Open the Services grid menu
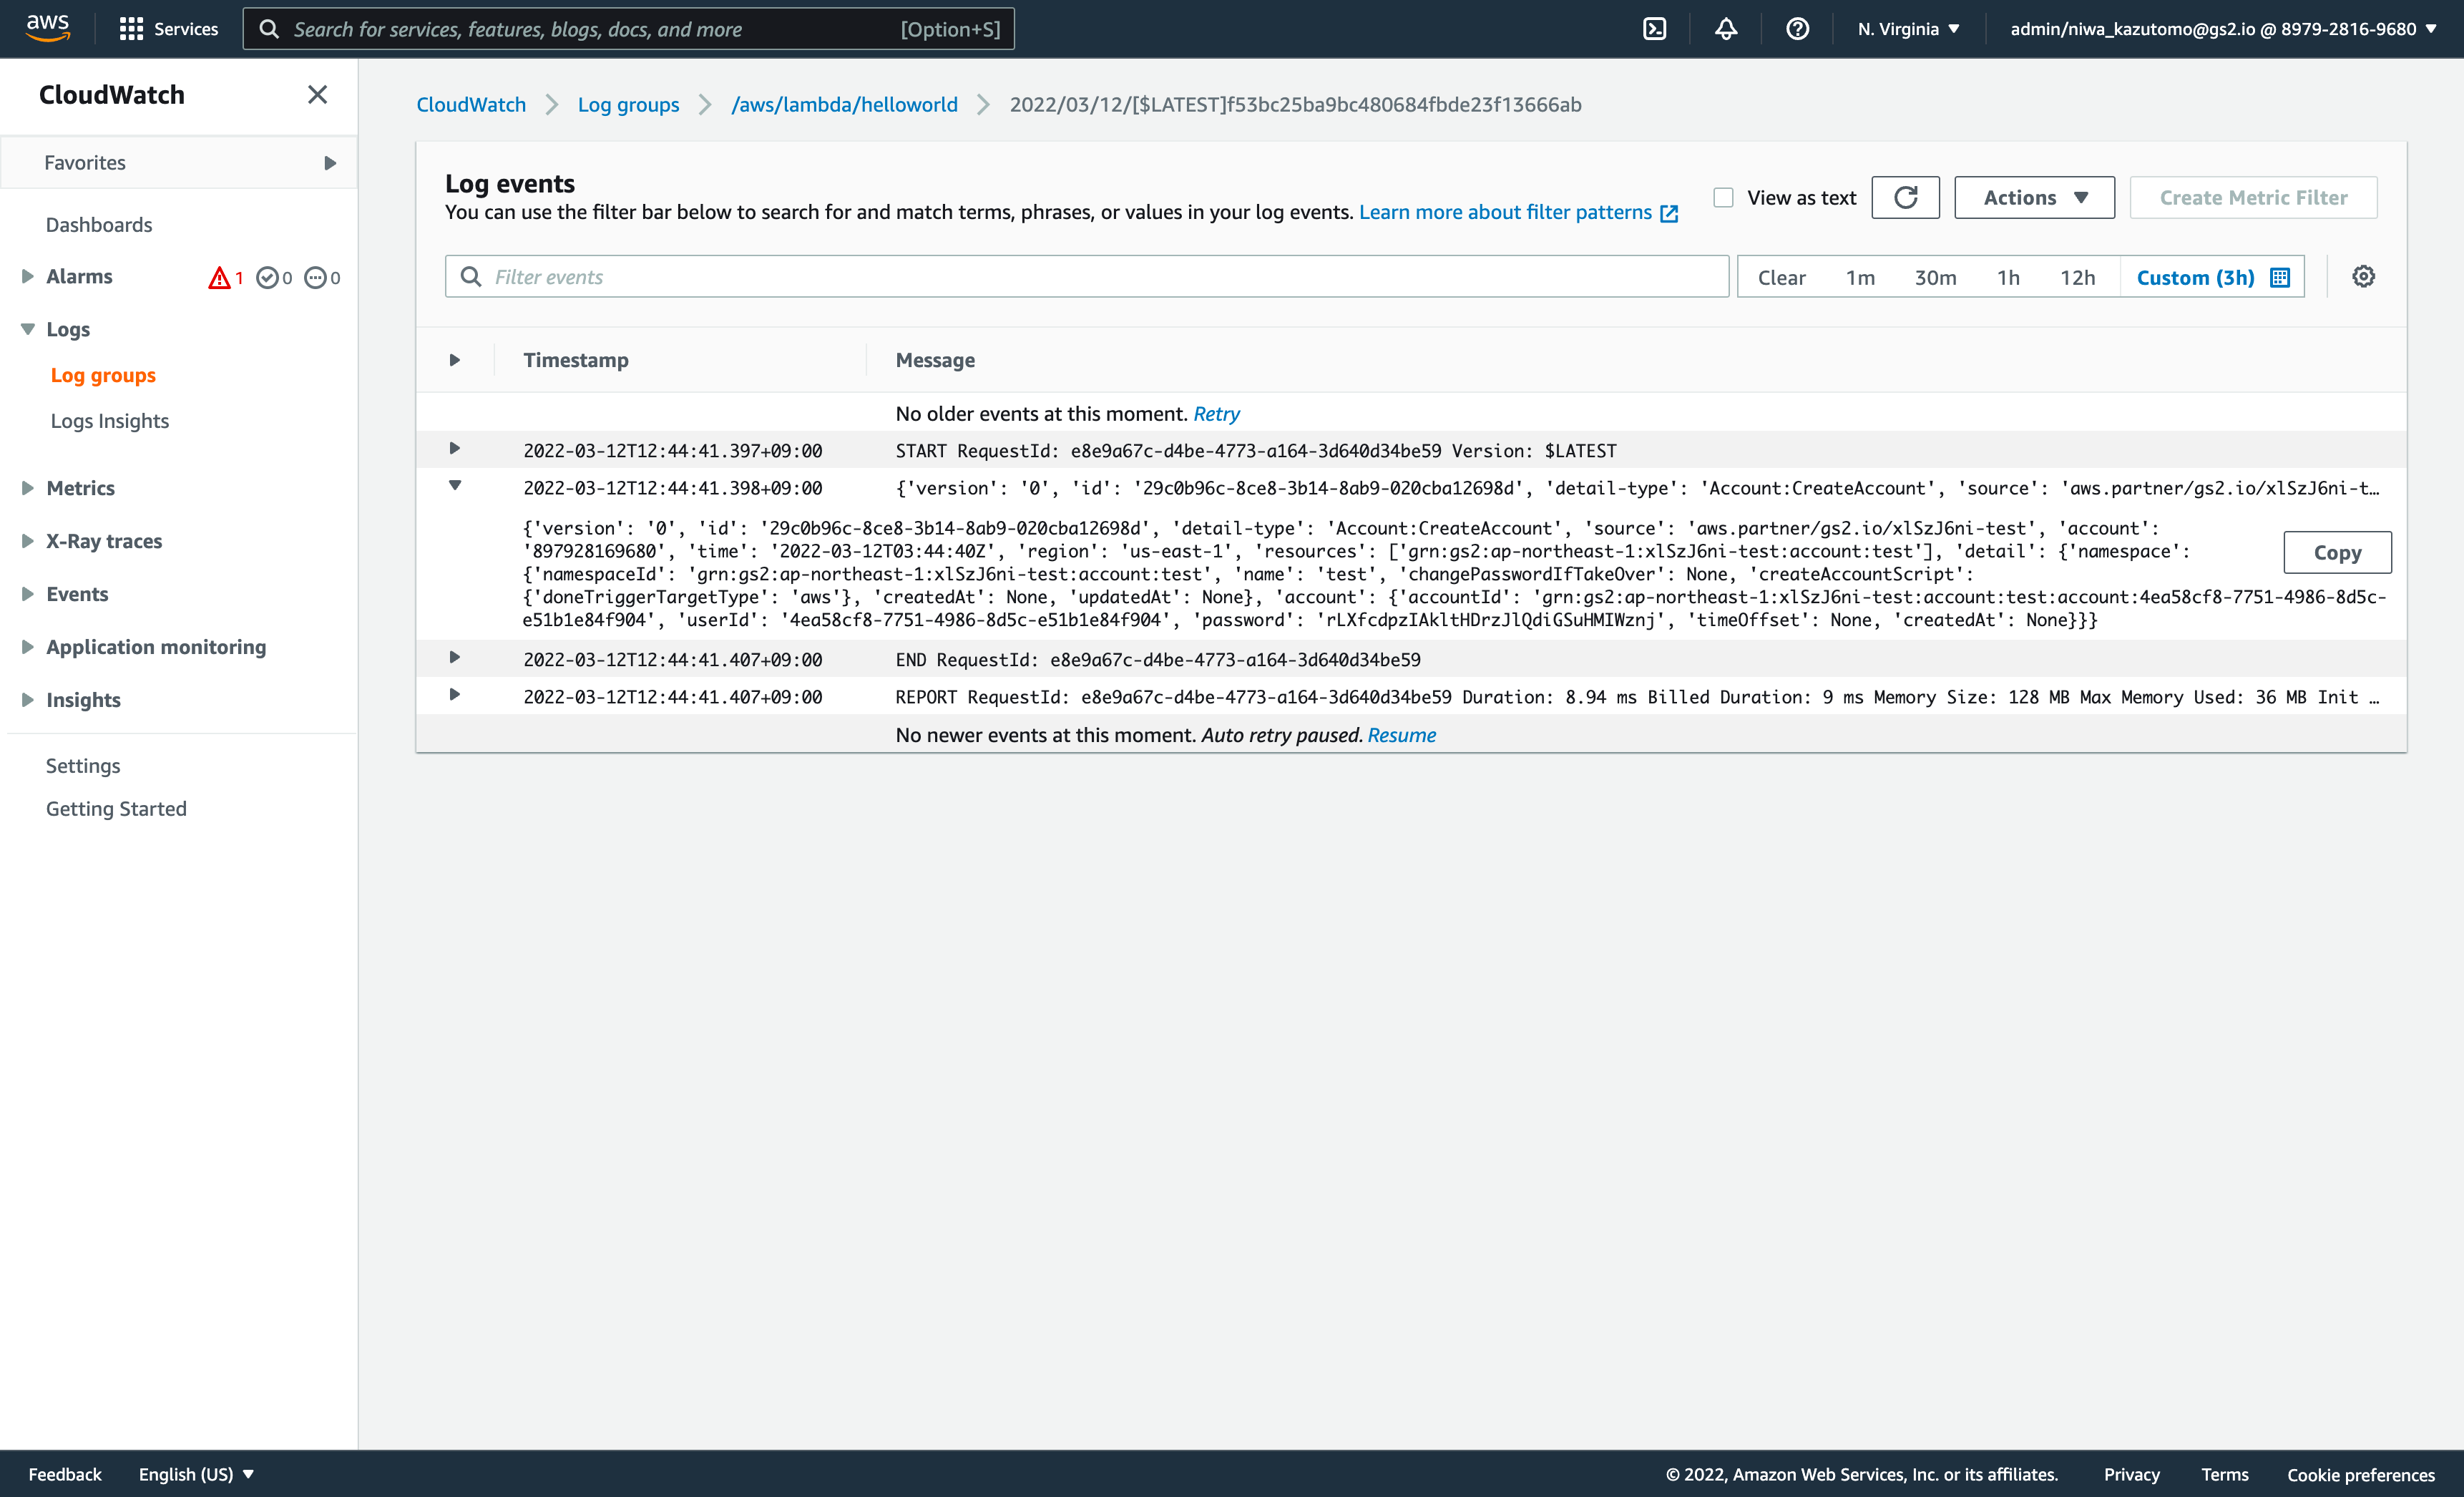 point(168,29)
